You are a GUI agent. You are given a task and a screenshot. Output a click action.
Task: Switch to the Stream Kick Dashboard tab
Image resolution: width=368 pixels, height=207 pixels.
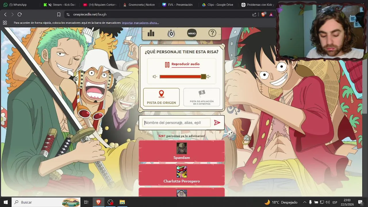coord(60,5)
